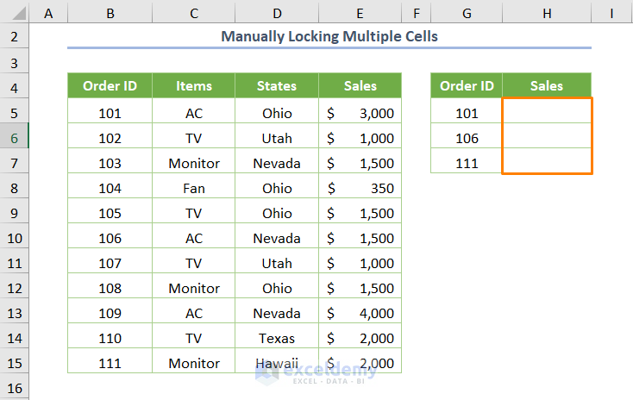Select empty Sales cell beside 106
This screenshot has width=633, height=400.
coord(547,138)
